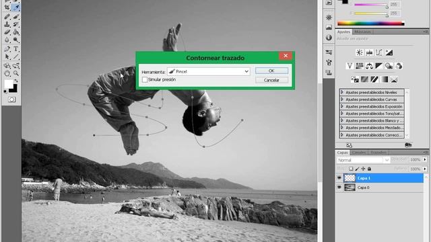Screen dimensions: 431x242
Task: Select the Spot Healing Brush tool
Action: [7, 17]
